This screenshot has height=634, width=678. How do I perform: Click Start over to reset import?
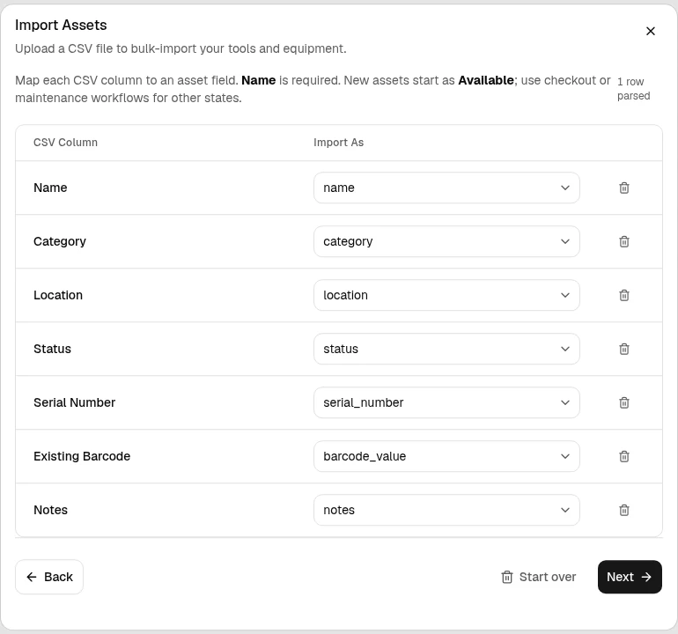pos(538,577)
